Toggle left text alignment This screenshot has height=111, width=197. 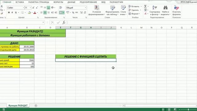coord(42,12)
